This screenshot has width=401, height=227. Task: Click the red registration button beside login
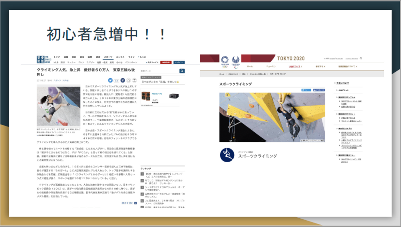pos(166,62)
